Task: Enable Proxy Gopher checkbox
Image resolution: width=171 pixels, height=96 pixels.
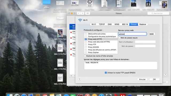Action: pyautogui.click(x=86, y=53)
